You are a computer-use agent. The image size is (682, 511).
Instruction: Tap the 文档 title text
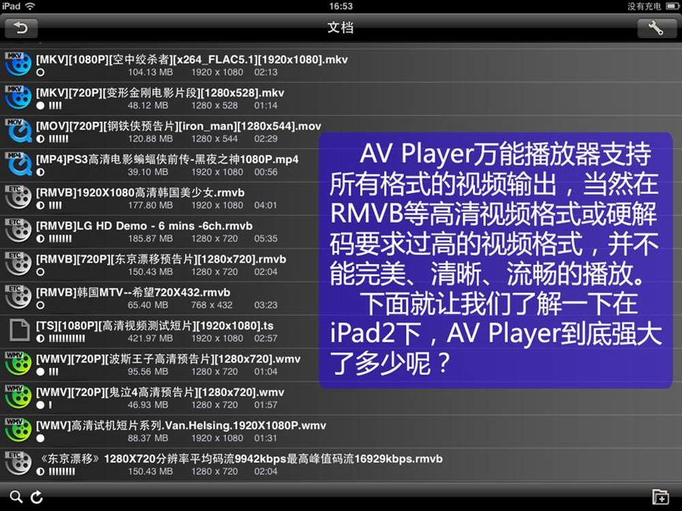pos(340,28)
